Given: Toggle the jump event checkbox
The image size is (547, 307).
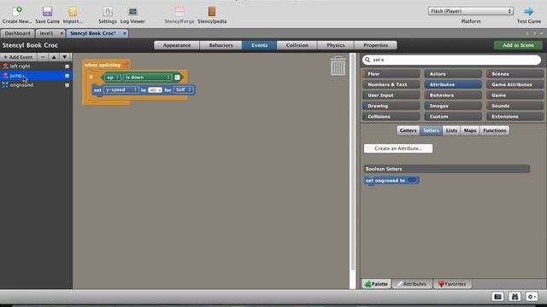Looking at the screenshot, I should 67,76.
